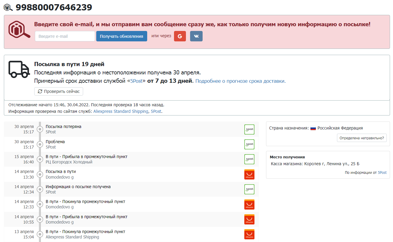Click the 'Определена неправильно?' button
The height and width of the screenshot is (242, 393).
(x=362, y=138)
